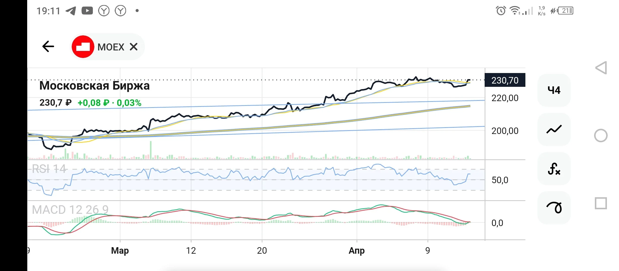Tap the Апр date marker on axis
This screenshot has width=619, height=271.
357,250
